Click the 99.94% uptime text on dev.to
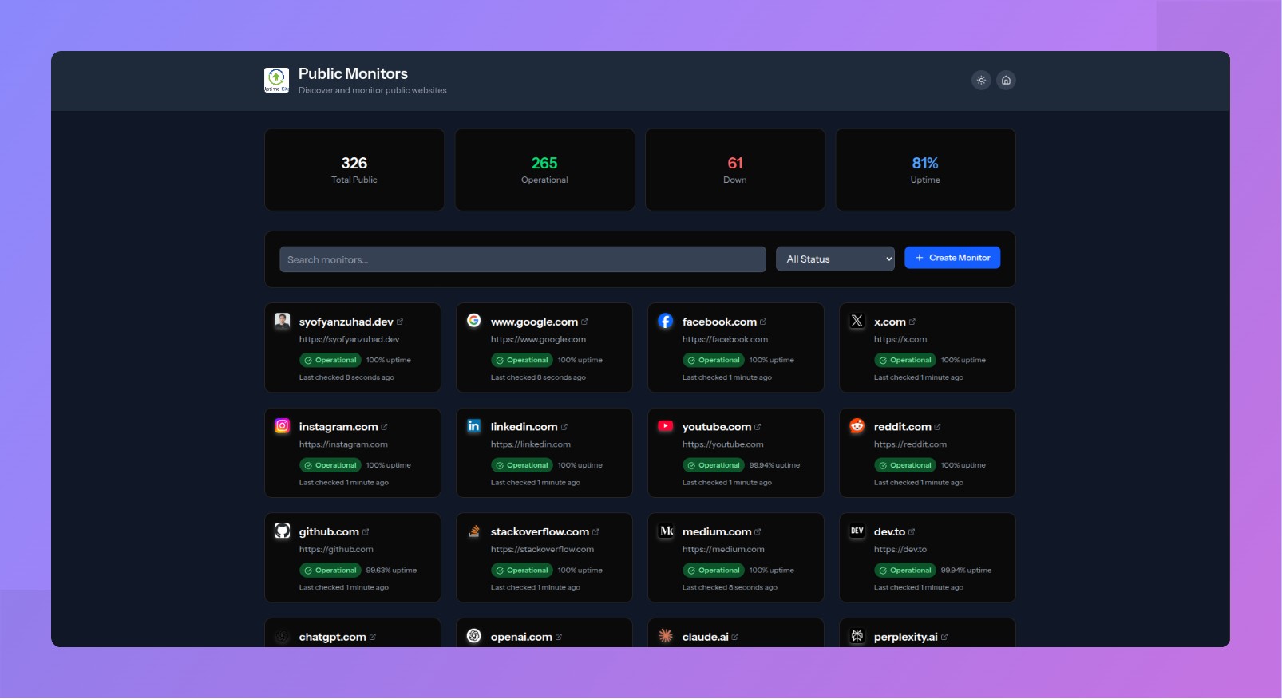Image resolution: width=1282 pixels, height=699 pixels. click(x=966, y=571)
